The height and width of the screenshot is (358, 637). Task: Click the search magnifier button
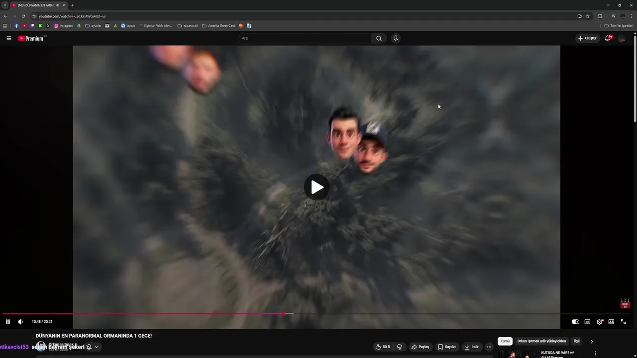[x=379, y=38]
